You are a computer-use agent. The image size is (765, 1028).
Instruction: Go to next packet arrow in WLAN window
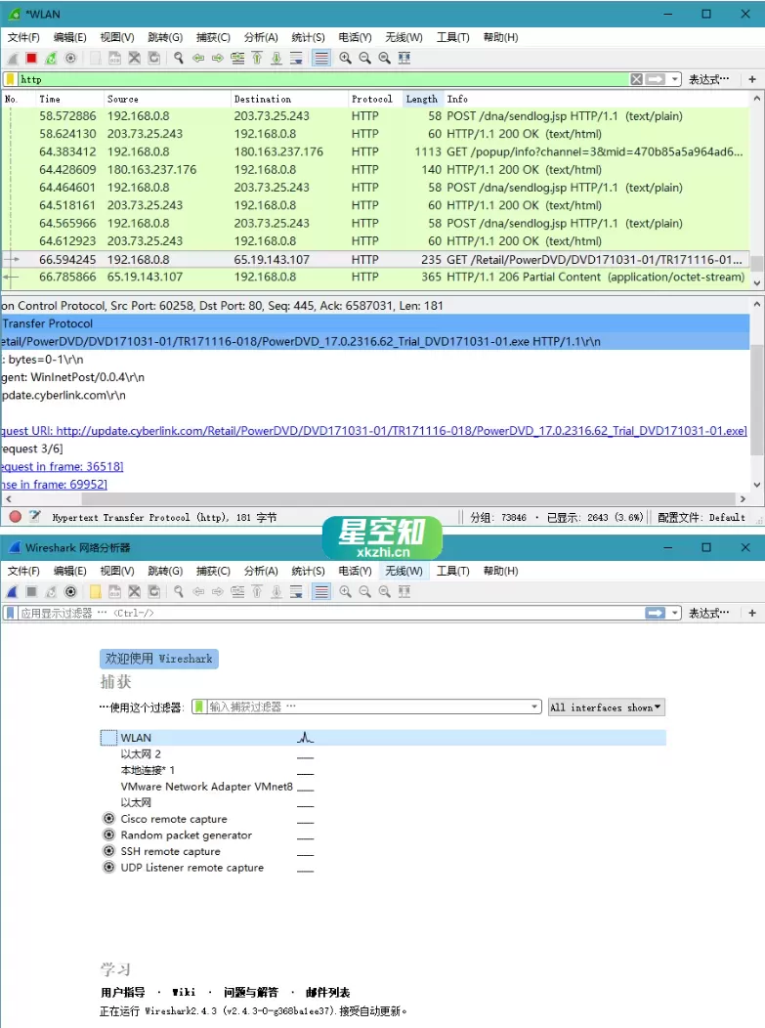(218, 59)
